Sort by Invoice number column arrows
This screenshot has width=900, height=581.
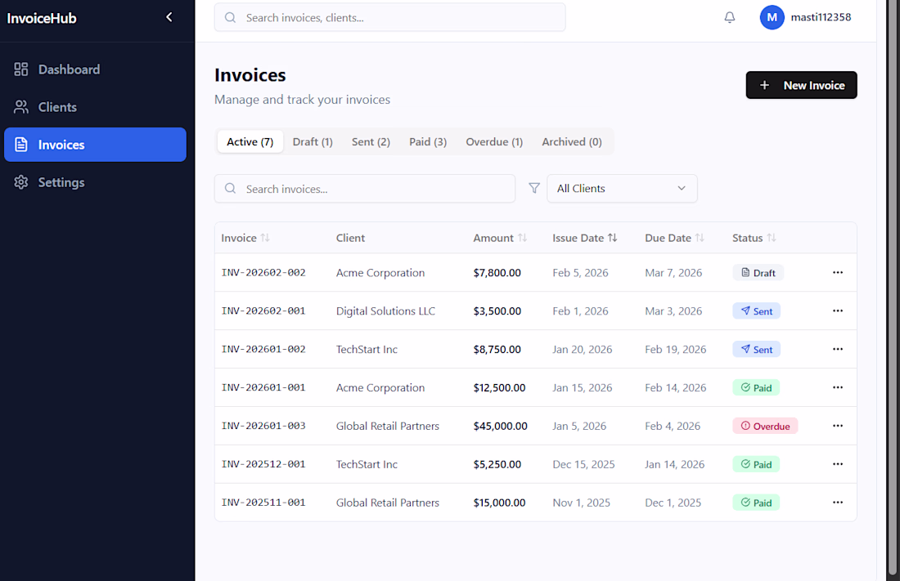[x=265, y=238]
